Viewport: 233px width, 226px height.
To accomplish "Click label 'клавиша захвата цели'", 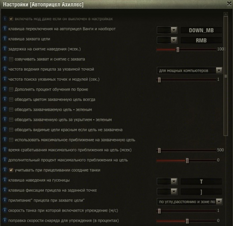I will point(29,39).
